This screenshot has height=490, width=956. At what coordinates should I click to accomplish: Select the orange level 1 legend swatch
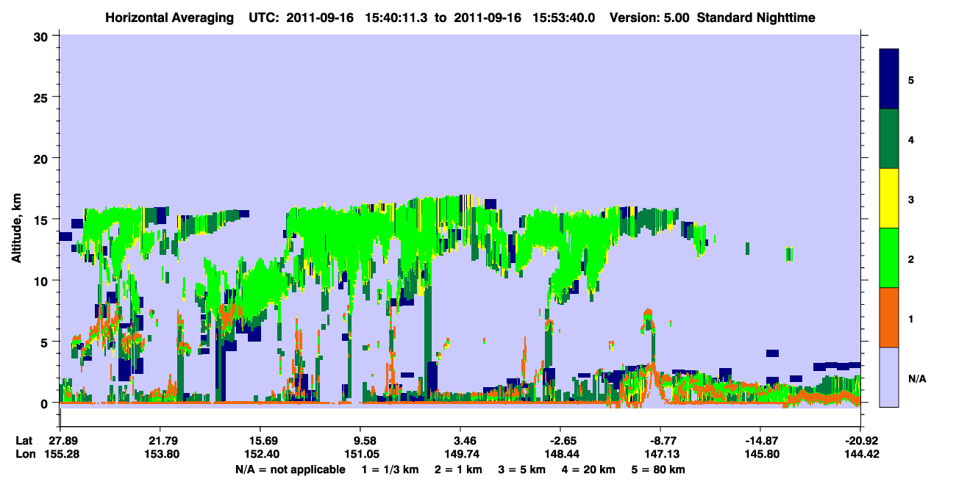tap(889, 317)
